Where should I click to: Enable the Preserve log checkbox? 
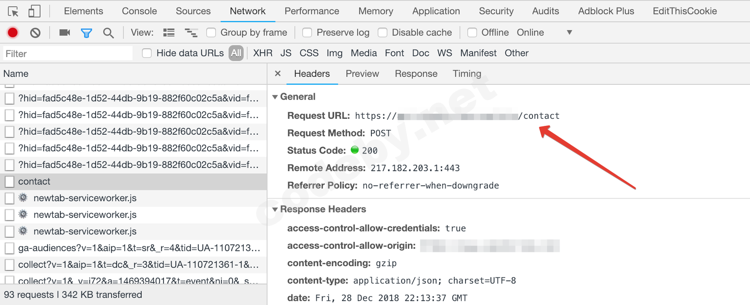click(307, 33)
